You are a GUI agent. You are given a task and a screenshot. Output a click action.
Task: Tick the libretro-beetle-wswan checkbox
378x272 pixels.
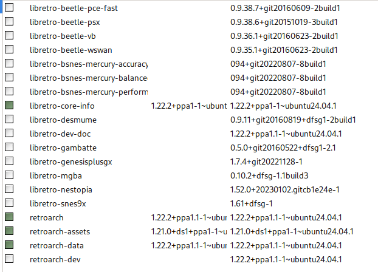[9, 50]
